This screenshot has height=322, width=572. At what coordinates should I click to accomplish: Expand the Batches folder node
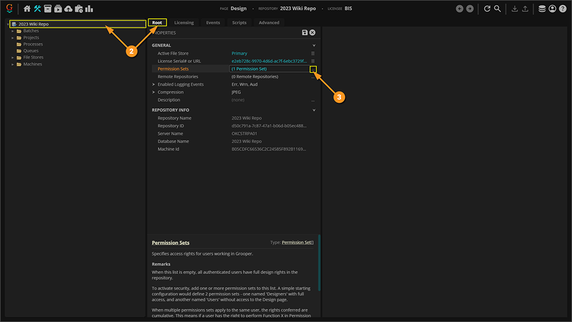(13, 31)
